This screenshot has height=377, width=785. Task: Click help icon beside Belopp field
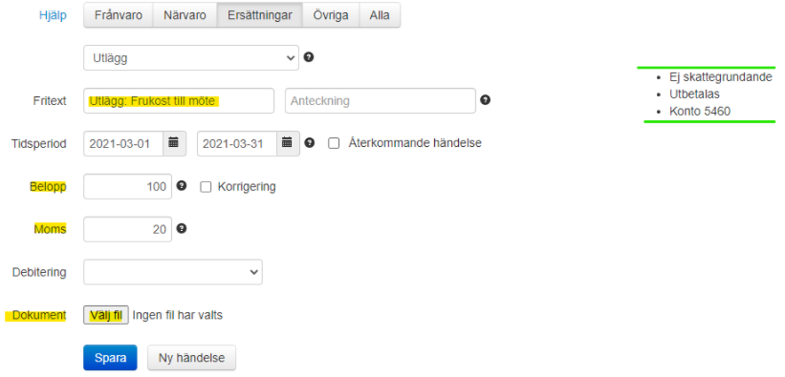182,186
